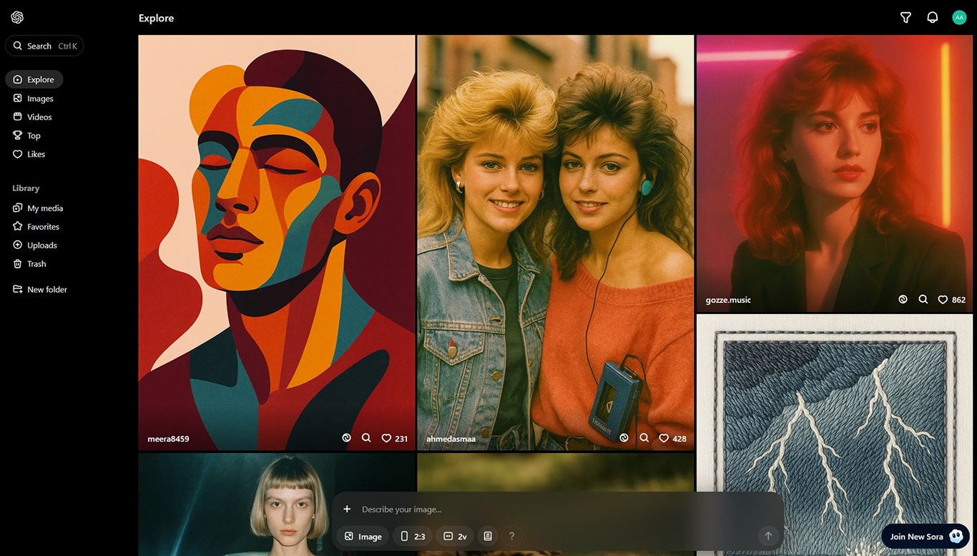Open the presets icon in prompt bar
Image resolution: width=977 pixels, height=556 pixels.
(488, 536)
